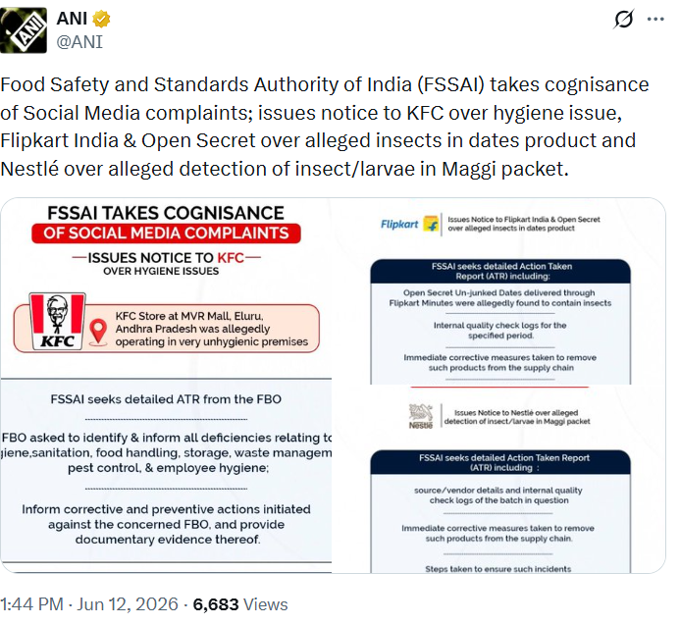Screen dimensions: 680x625
Task: Open Grok explain-this-post icon
Action: click(x=624, y=19)
